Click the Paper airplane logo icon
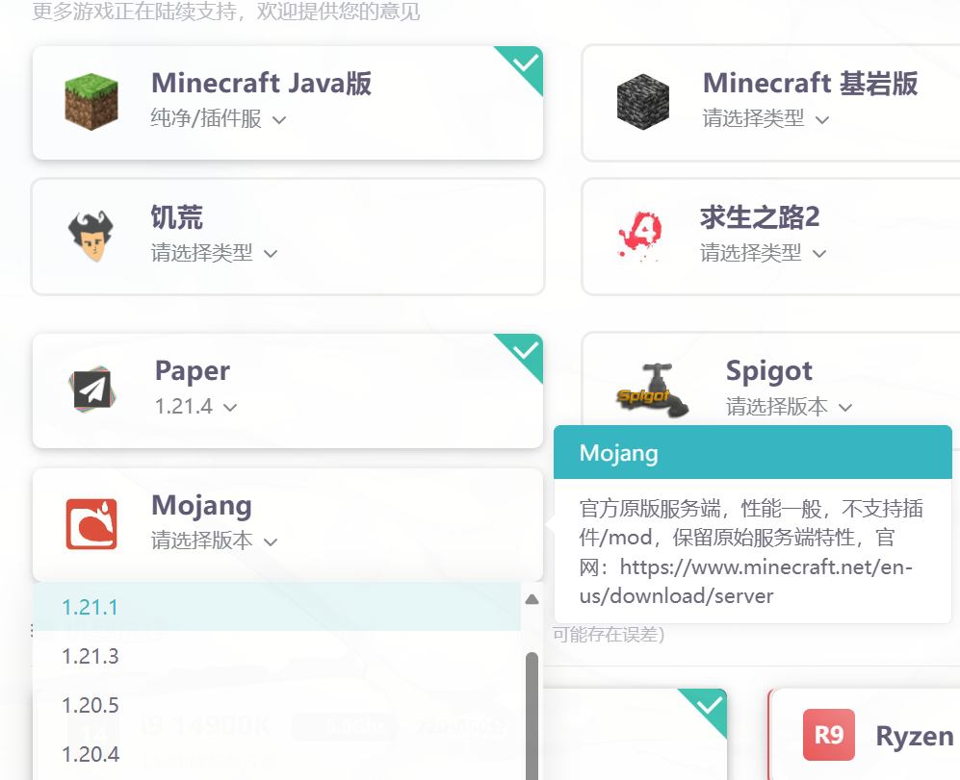 point(91,390)
